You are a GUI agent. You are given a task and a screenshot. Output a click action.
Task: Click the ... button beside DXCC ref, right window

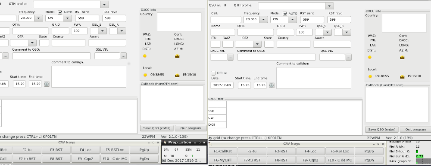click(230, 57)
